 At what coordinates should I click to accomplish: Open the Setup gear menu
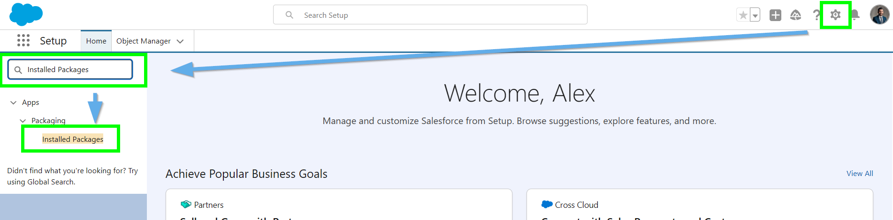(x=835, y=15)
